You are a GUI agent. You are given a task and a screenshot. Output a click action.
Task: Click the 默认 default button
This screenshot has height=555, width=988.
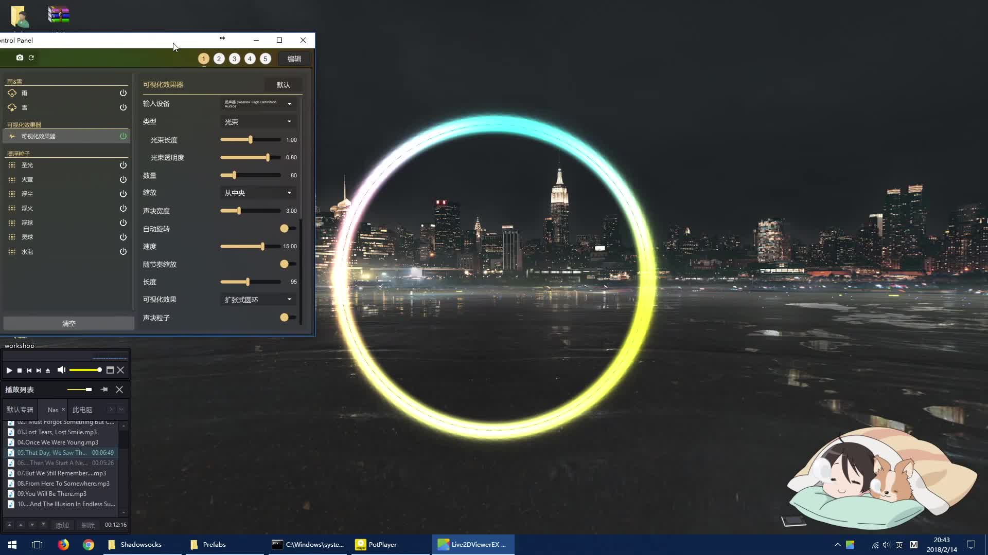pos(283,85)
